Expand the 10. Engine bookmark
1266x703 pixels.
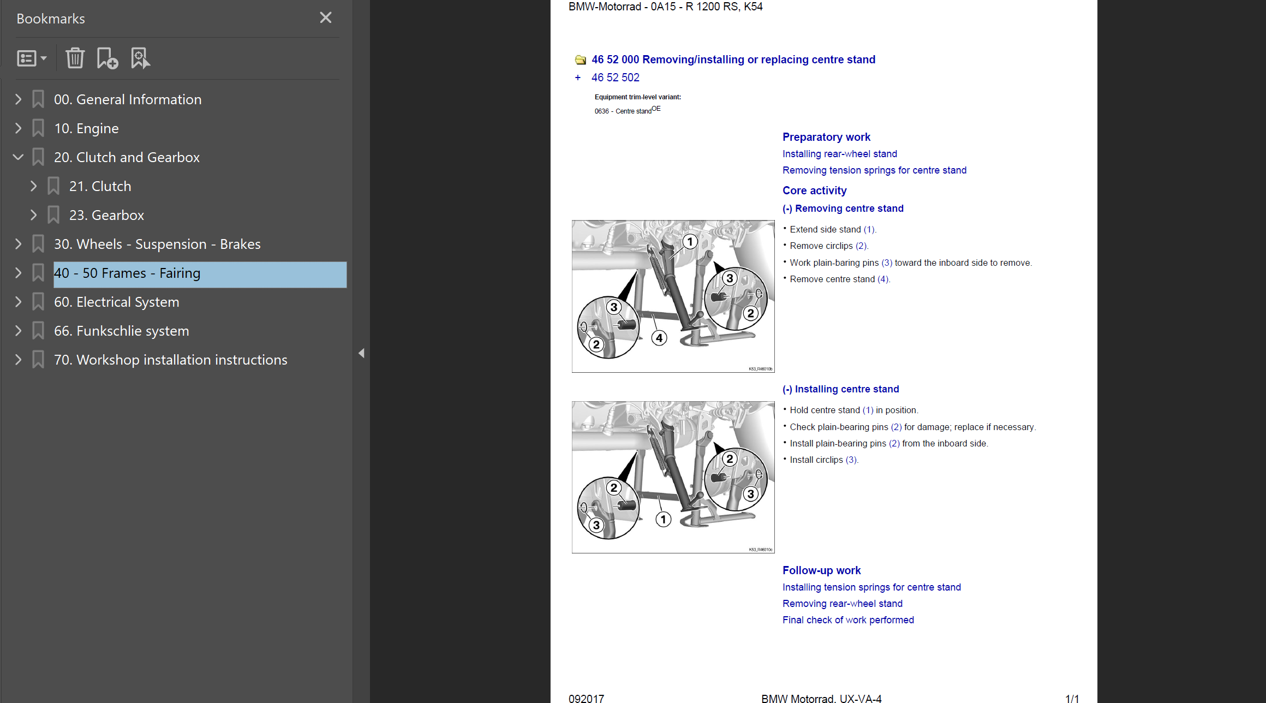[x=18, y=128]
